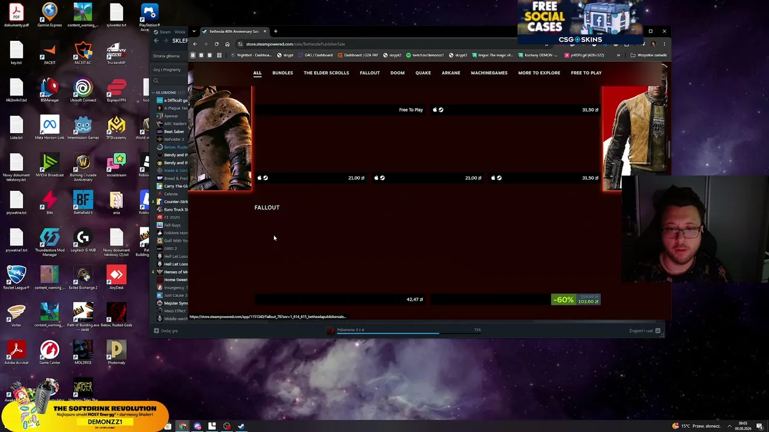Open the Steam menu in client
Screen dimensions: 769x432
click(163, 31)
